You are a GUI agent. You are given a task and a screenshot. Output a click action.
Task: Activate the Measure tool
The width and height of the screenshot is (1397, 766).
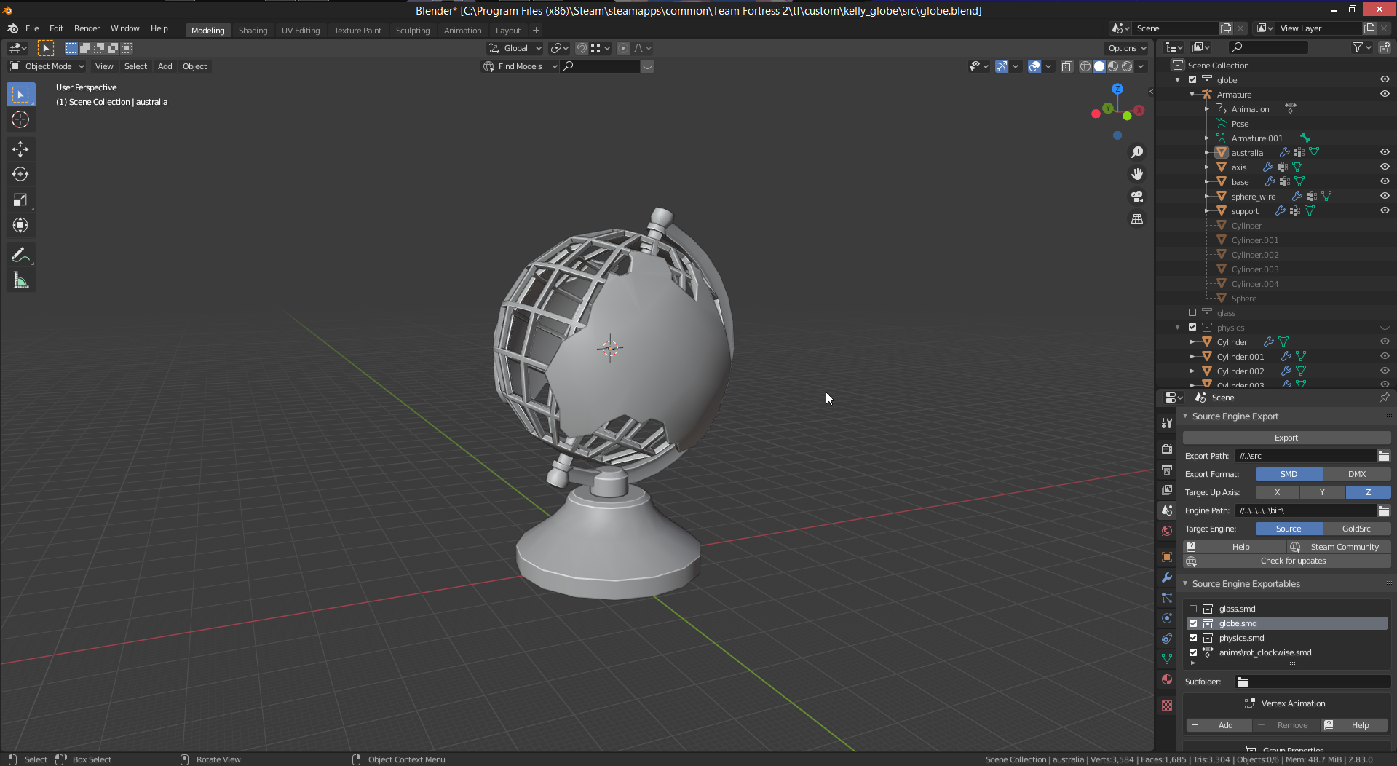coord(20,281)
